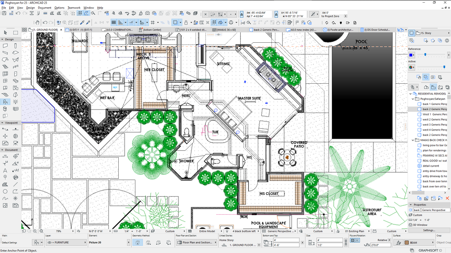This screenshot has height=253, width=451.
Task: Click the scissors Trim icon
Action: 242,23
